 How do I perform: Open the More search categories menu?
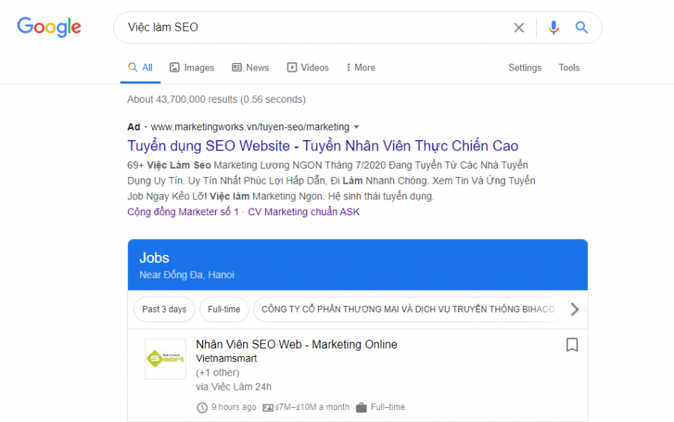coord(361,67)
